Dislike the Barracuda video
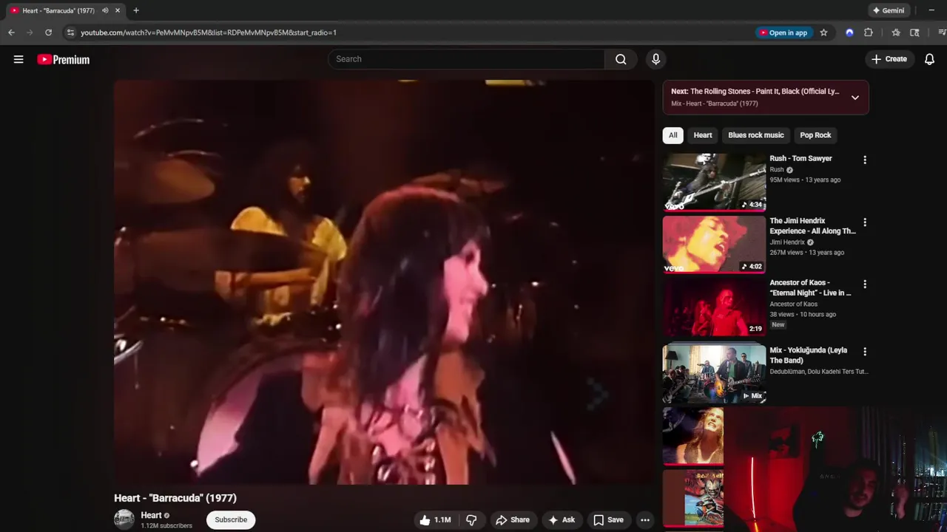 471,519
